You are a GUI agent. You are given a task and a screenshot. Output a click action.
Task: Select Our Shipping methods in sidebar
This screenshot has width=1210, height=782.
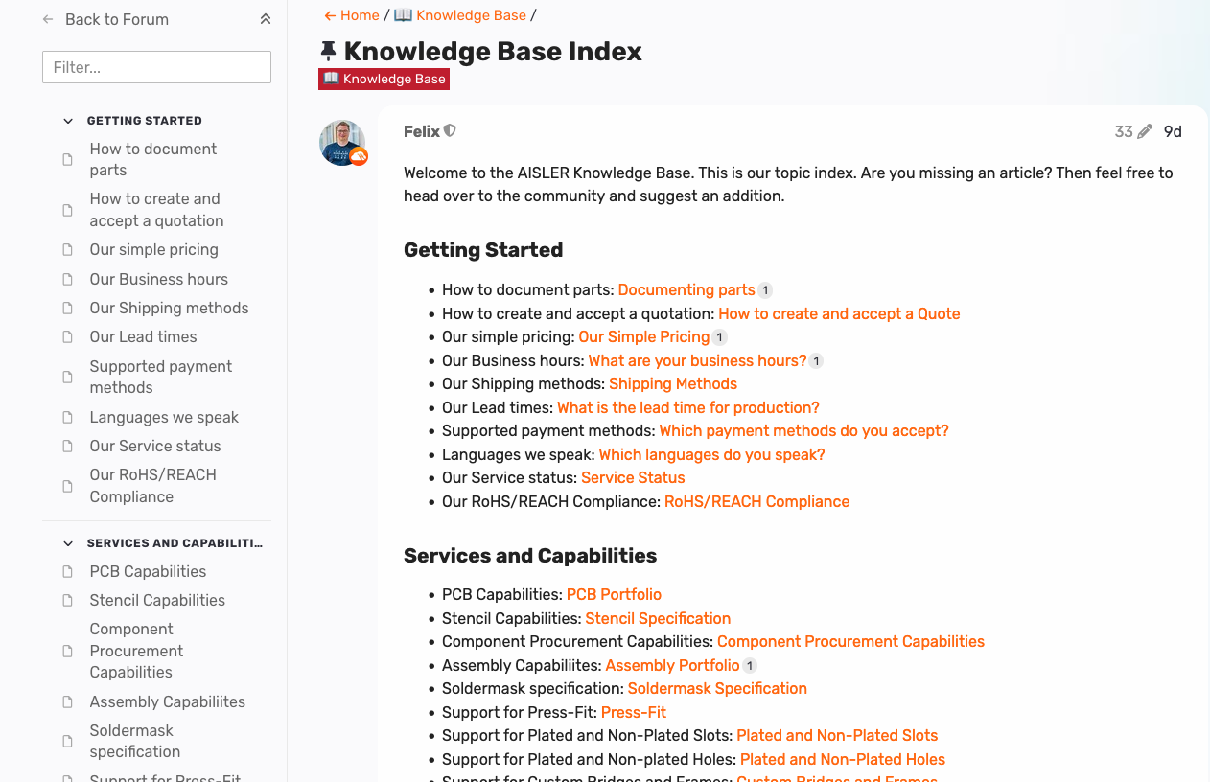(x=169, y=309)
